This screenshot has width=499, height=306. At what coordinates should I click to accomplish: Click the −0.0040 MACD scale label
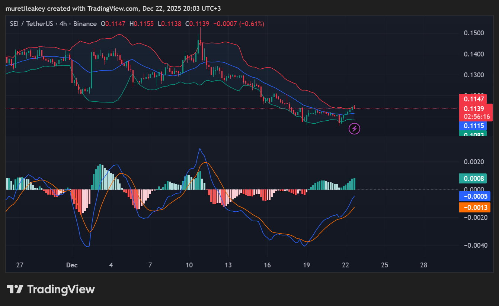pos(474,245)
